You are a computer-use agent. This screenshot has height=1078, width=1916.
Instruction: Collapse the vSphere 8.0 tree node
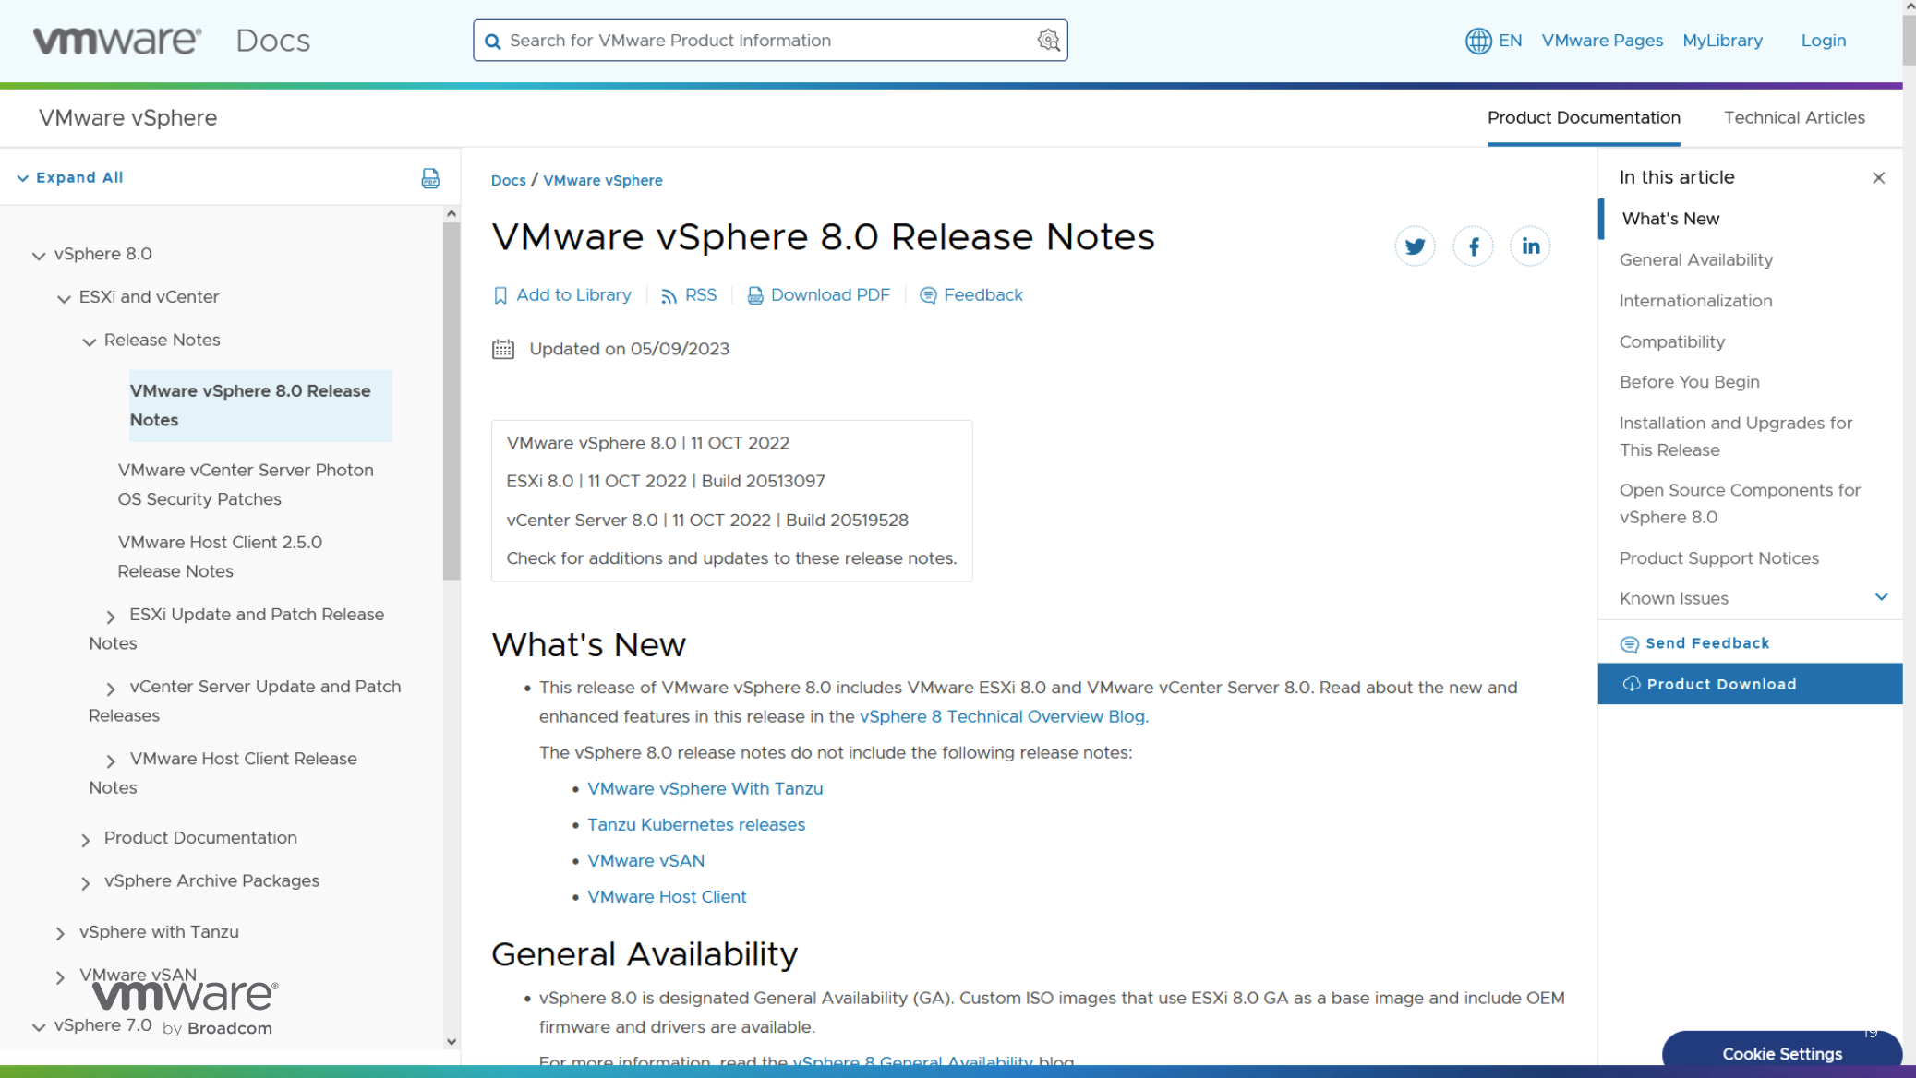pos(39,255)
